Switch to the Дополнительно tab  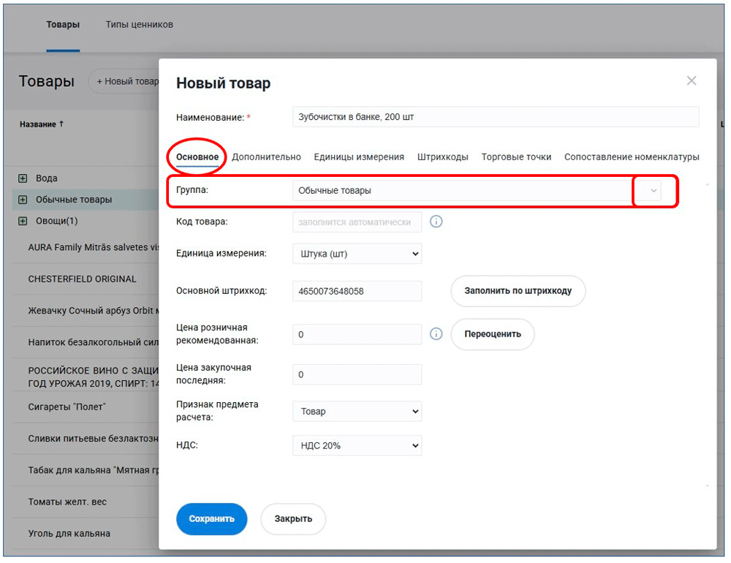[x=266, y=157]
